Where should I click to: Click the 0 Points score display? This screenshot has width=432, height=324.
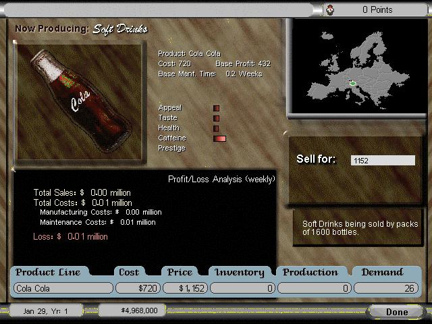point(377,10)
